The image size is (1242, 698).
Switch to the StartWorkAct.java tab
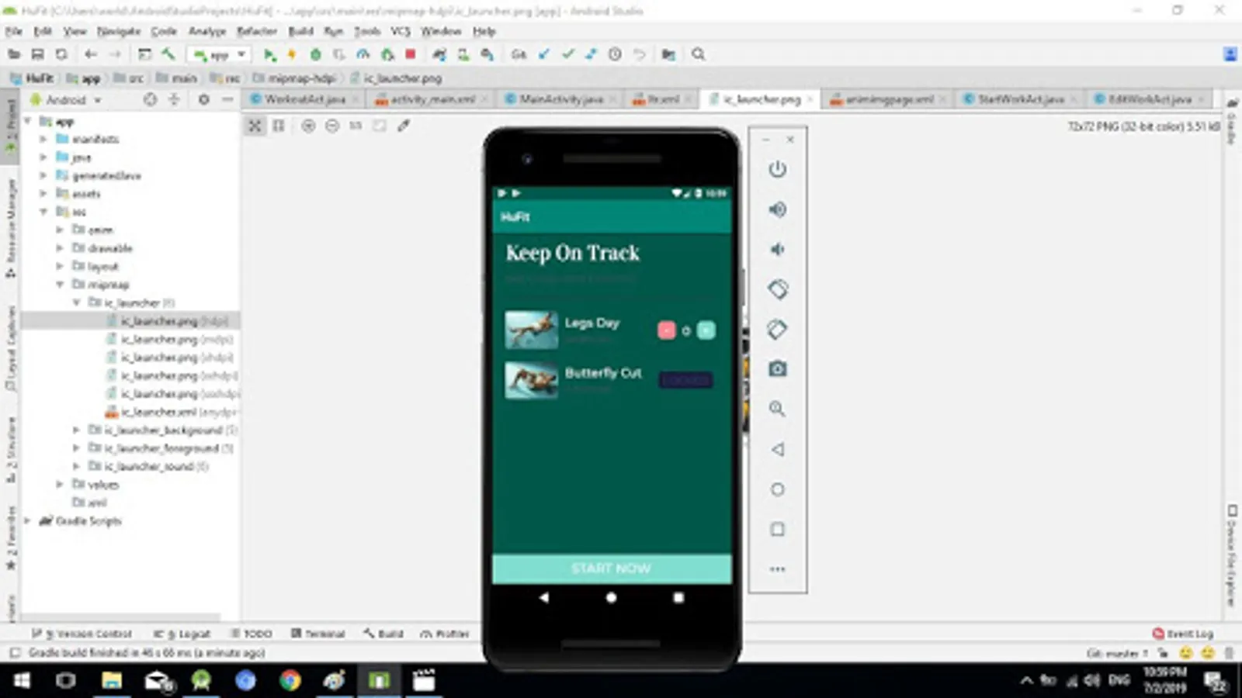pyautogui.click(x=1020, y=99)
